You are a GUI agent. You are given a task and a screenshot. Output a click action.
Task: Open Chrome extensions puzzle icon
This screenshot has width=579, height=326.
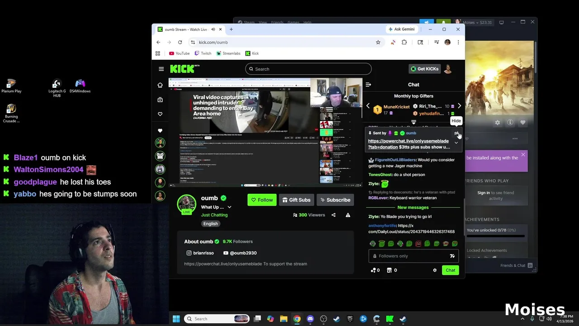(404, 42)
